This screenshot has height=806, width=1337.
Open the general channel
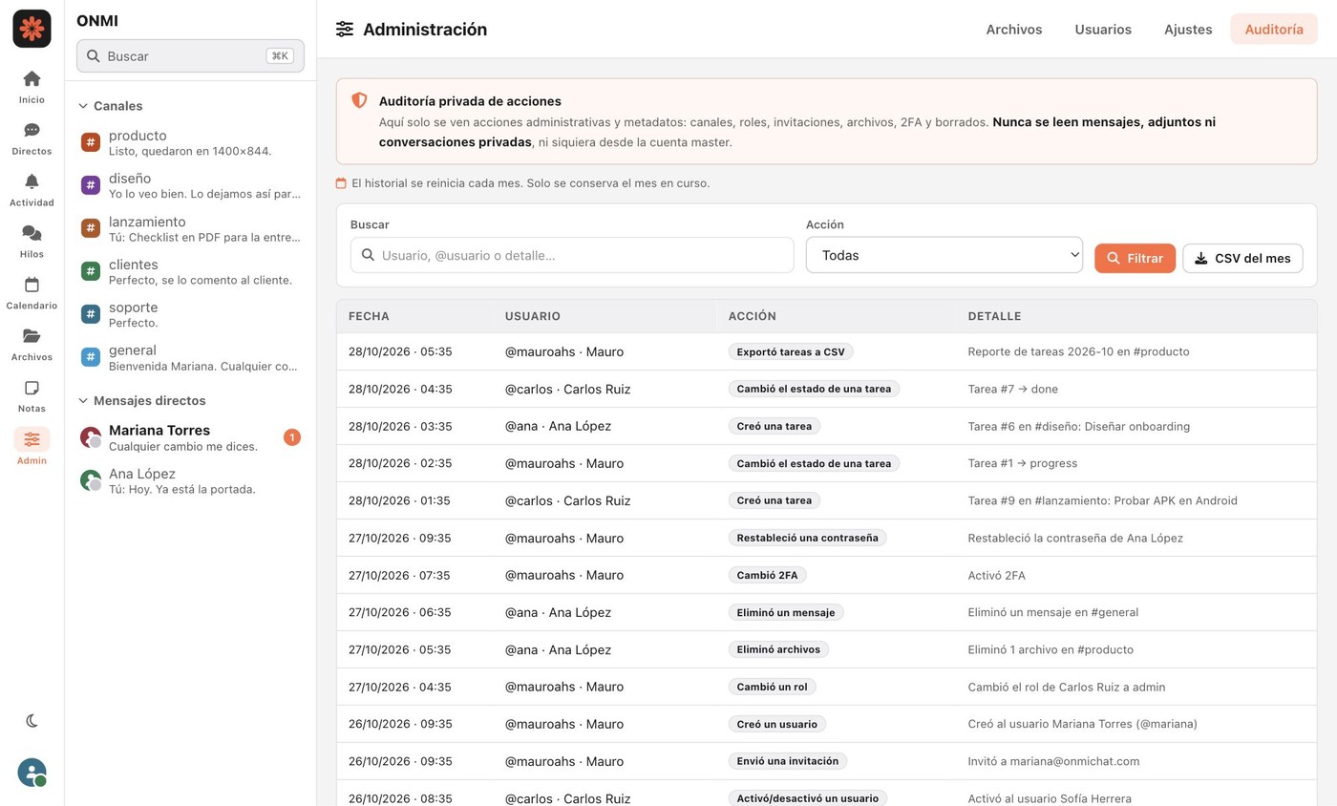click(190, 357)
